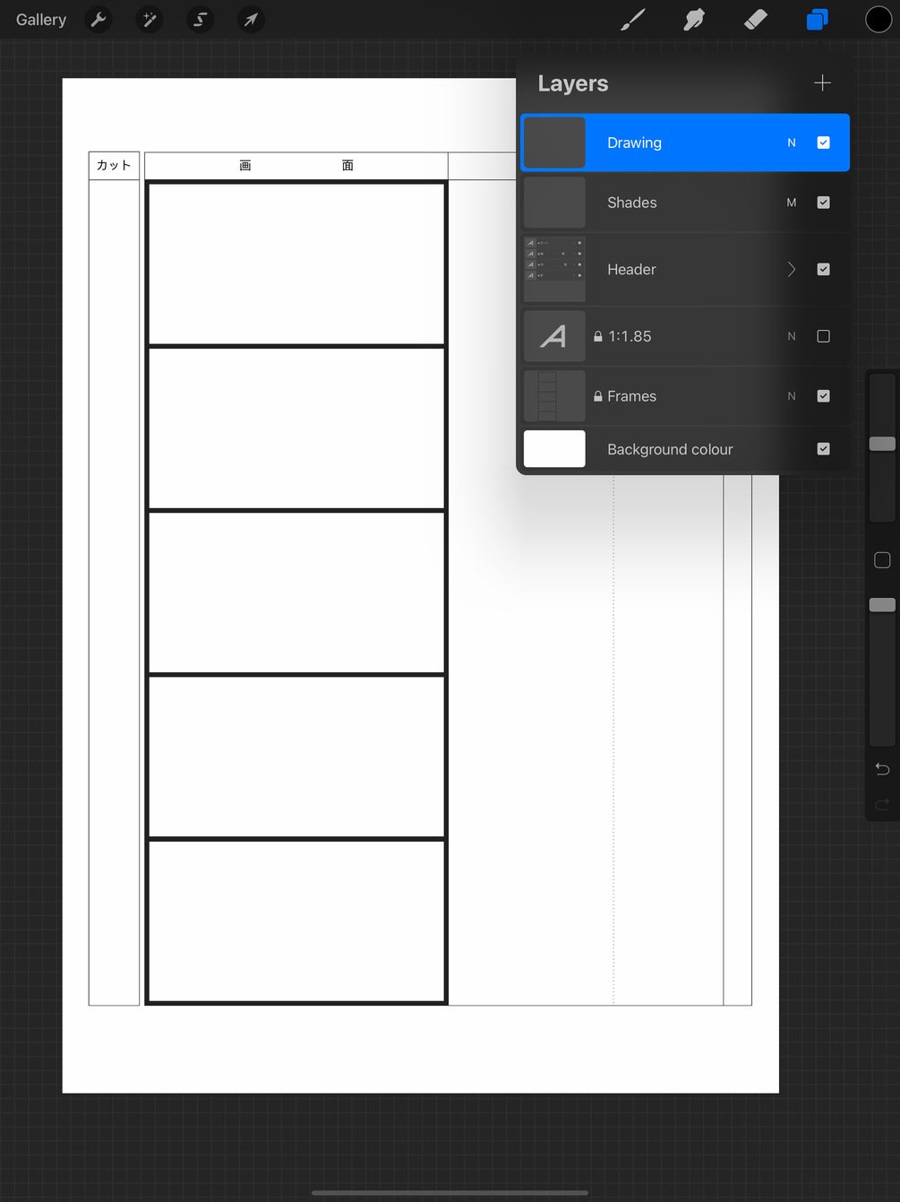This screenshot has height=1202, width=900.
Task: Select the Smudge tool
Action: (694, 20)
